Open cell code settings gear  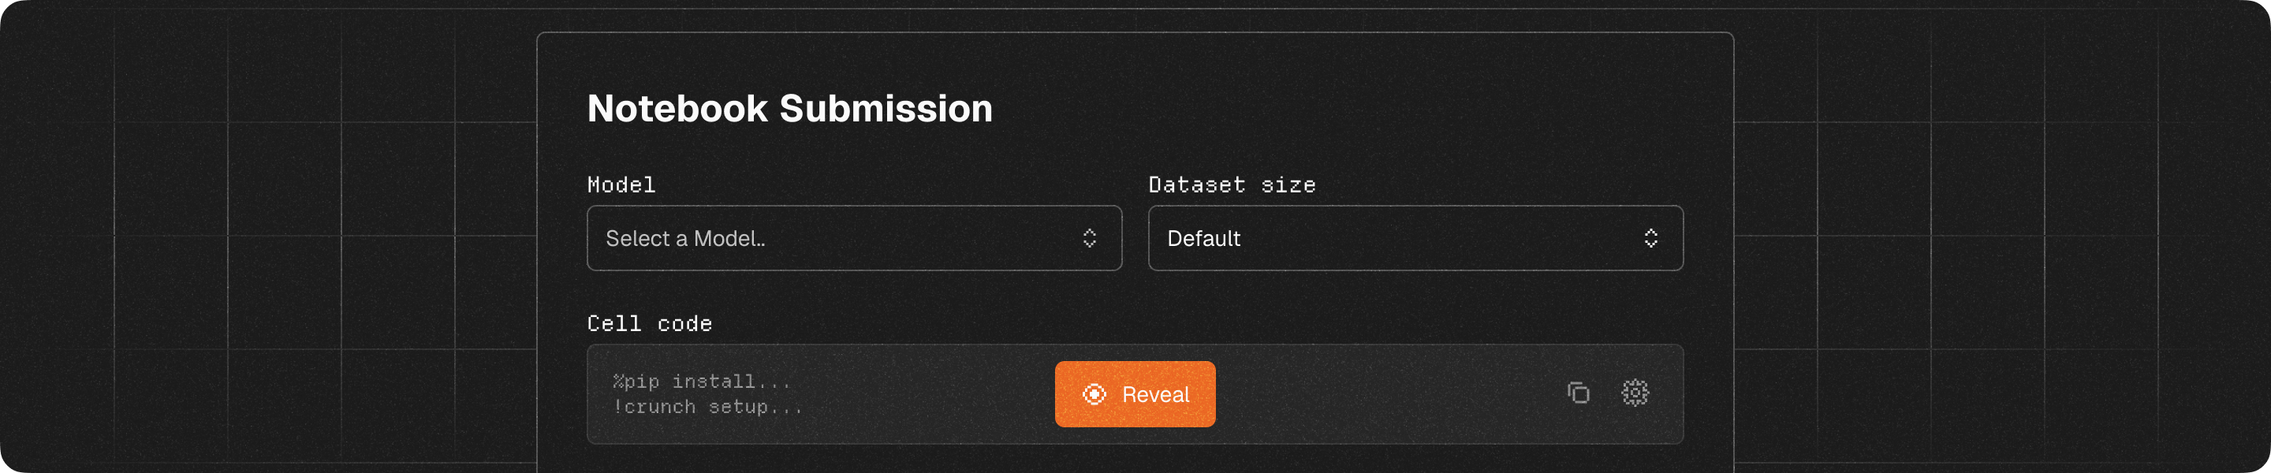[1635, 393]
